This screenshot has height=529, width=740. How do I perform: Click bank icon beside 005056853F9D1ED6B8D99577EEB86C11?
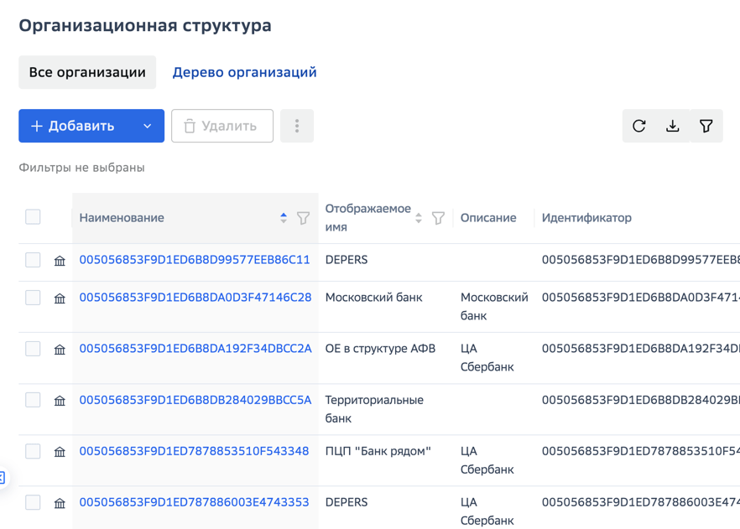[60, 261]
